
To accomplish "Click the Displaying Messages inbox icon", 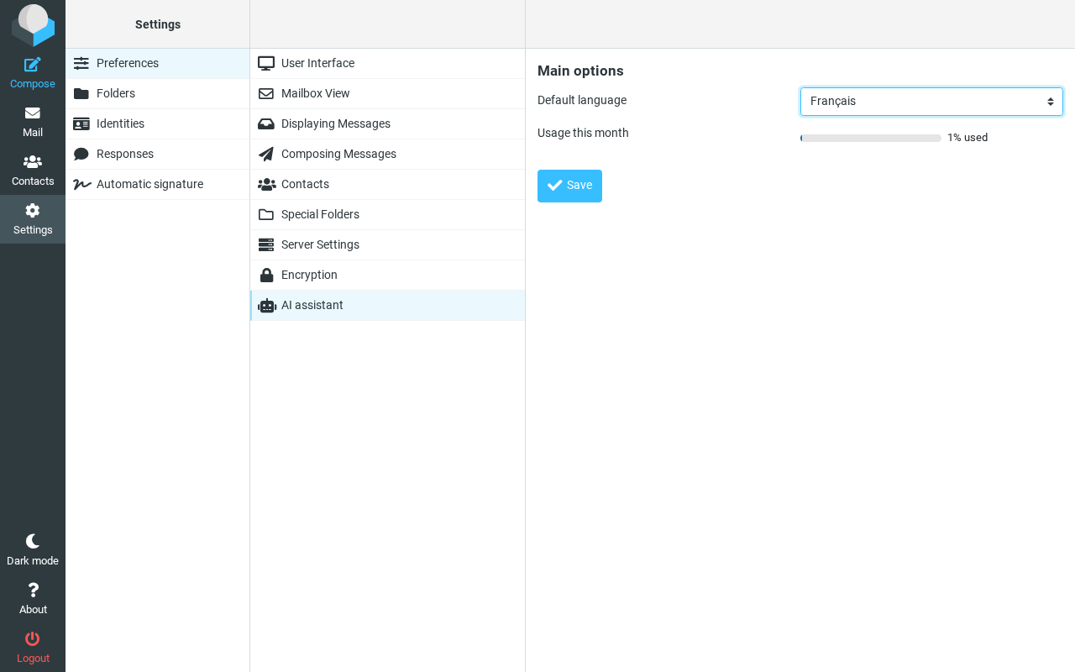I will point(266,123).
